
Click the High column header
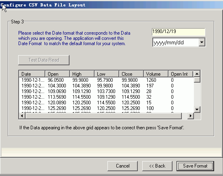[82, 74]
